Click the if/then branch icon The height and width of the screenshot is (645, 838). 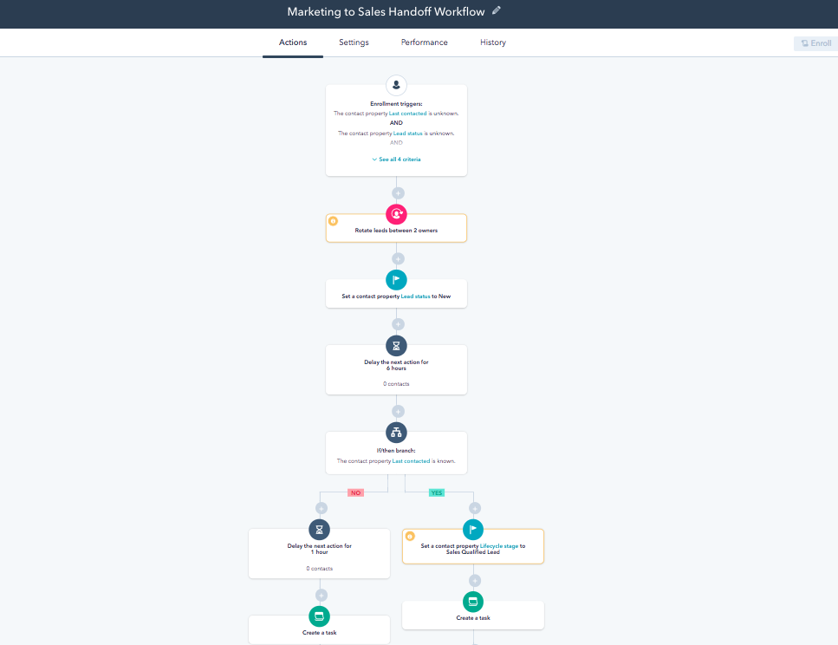[x=396, y=432]
